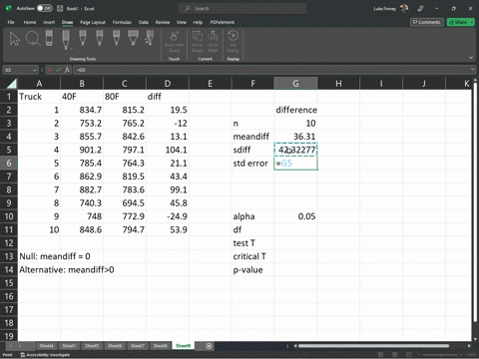479x359 pixels.
Task: Zoom in with the plus button
Action: (462, 355)
